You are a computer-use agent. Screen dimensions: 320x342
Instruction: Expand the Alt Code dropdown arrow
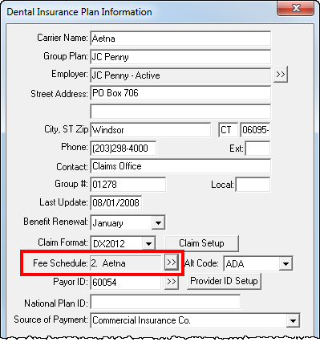tap(286, 263)
